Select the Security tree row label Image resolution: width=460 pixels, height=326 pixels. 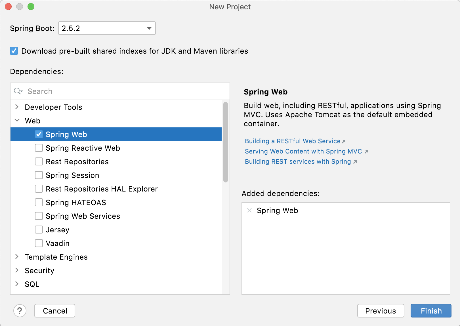click(x=39, y=271)
